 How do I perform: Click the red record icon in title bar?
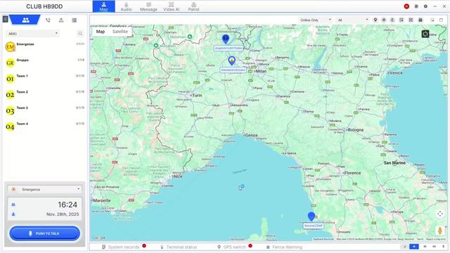coord(406,6)
